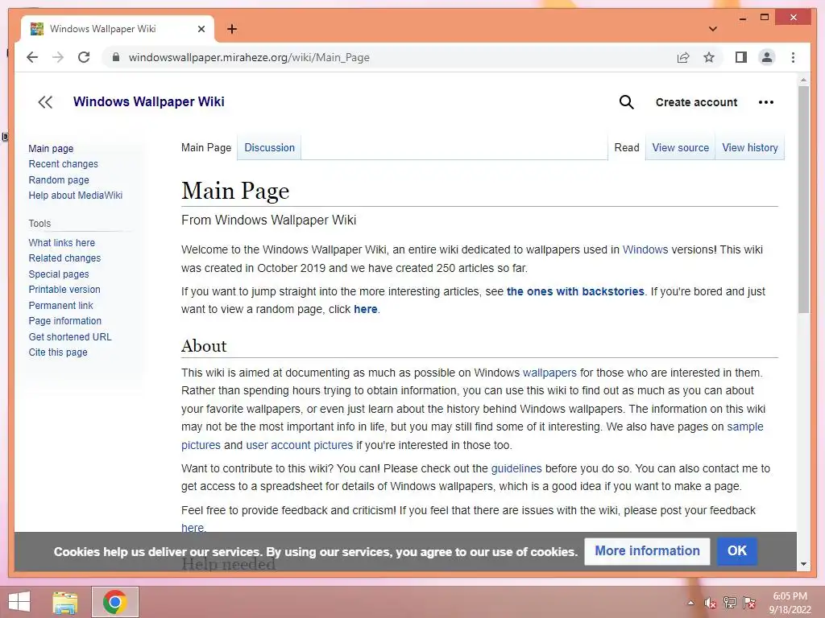Close the Windows Wallpaper Wiki tab

(201, 29)
